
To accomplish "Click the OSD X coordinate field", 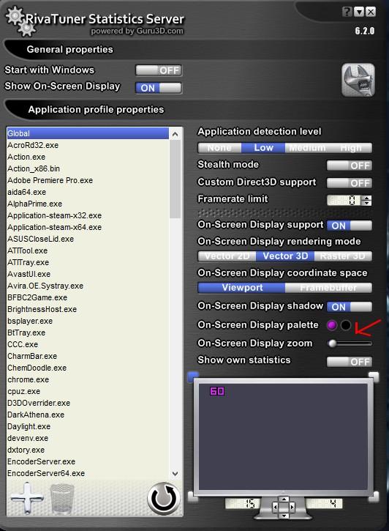I will (x=243, y=504).
